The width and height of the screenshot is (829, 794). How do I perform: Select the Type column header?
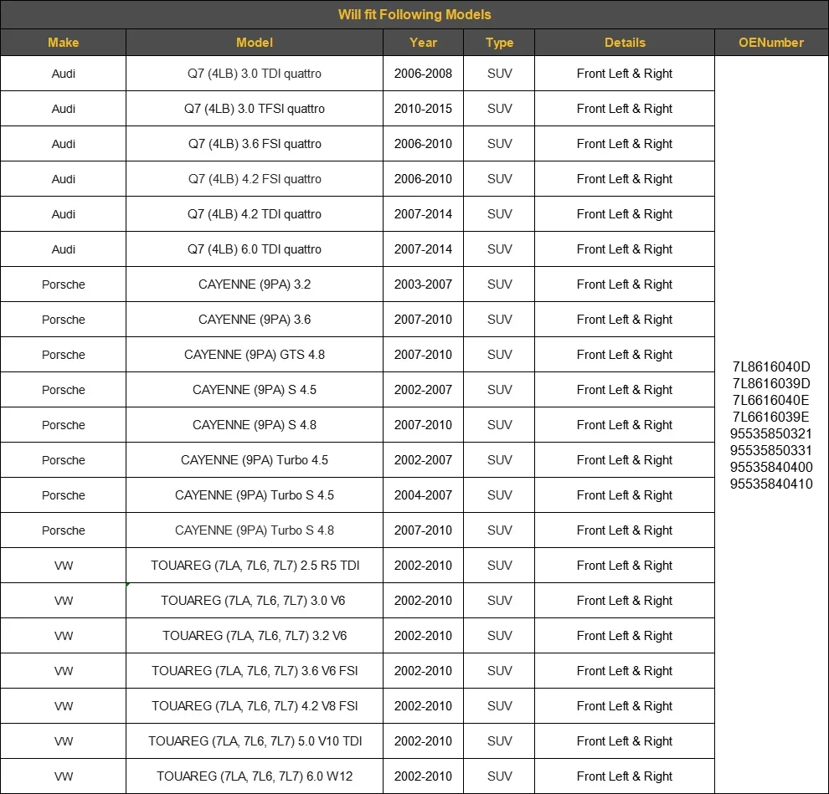click(499, 43)
